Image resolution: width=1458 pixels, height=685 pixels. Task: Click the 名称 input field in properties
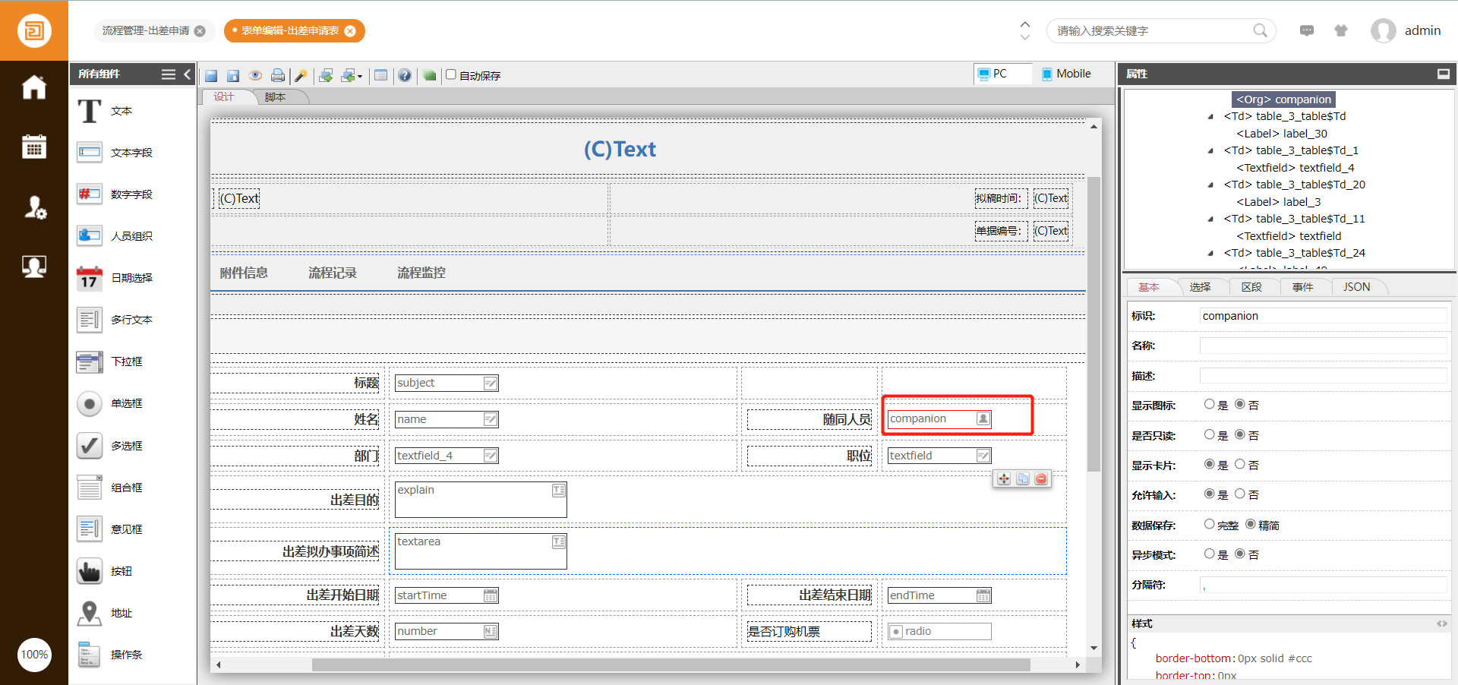point(1324,346)
